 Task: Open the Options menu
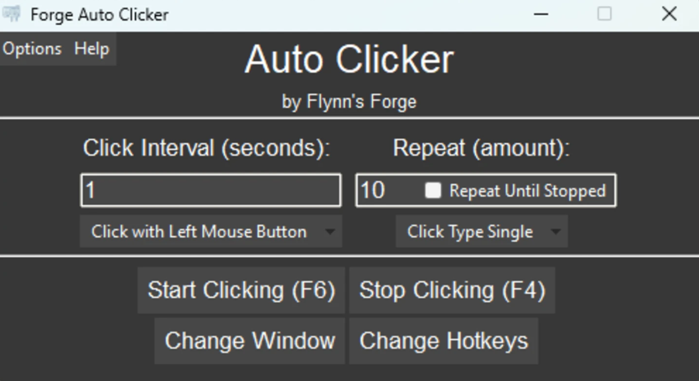32,49
